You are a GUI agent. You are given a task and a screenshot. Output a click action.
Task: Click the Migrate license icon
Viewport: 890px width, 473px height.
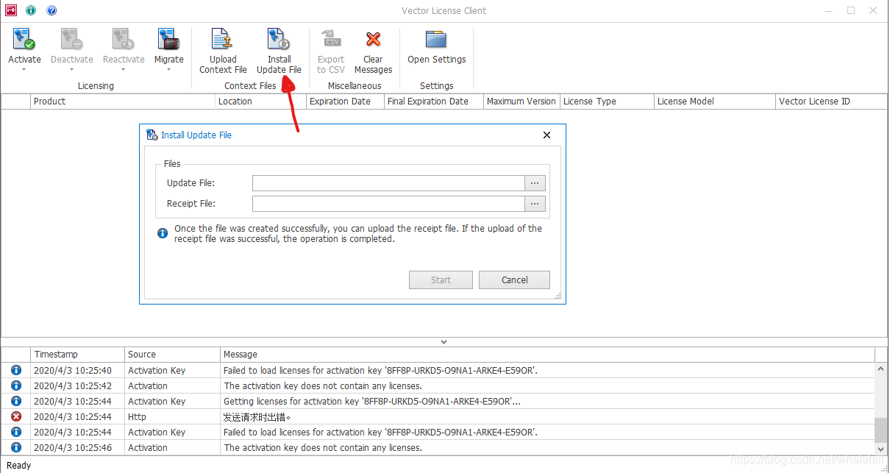(168, 40)
